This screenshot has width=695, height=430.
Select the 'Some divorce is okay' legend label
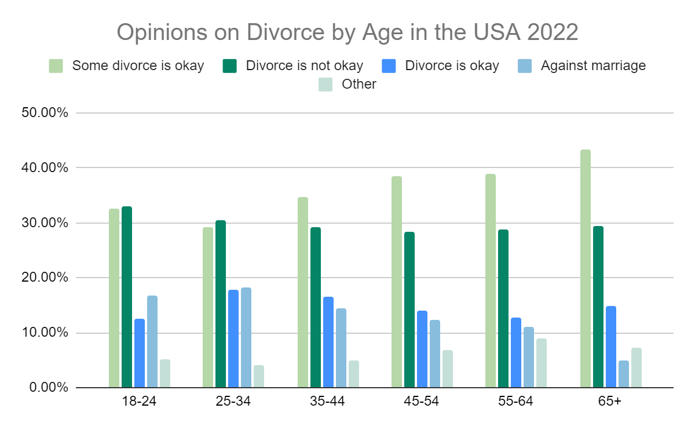pos(138,65)
